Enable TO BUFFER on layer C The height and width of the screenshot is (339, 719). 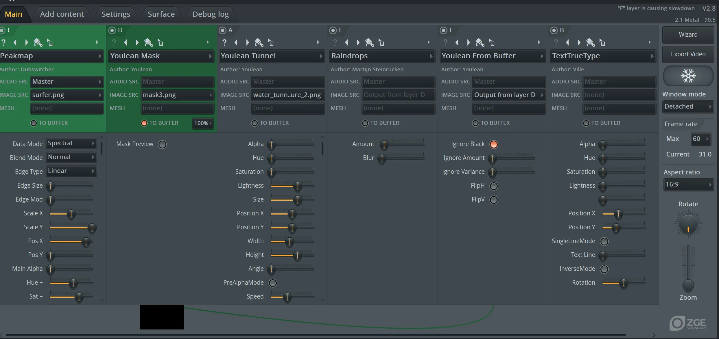tap(34, 123)
